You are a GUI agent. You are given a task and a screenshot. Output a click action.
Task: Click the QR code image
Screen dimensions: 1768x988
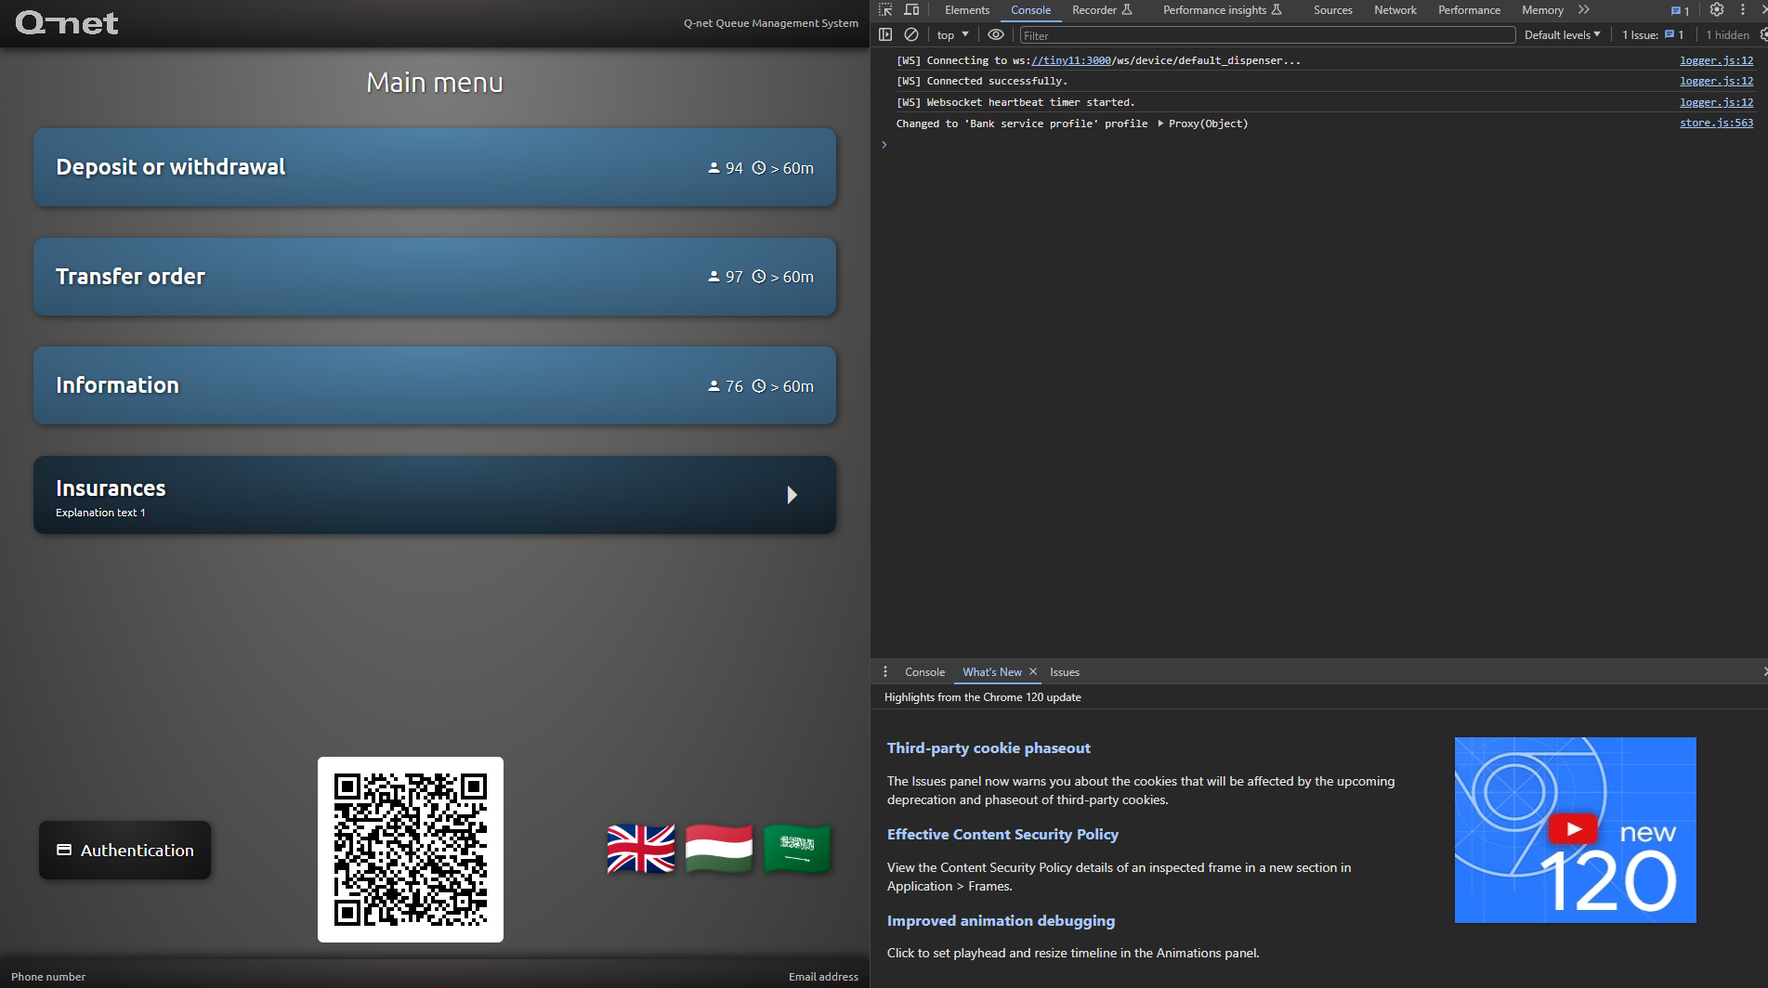(x=411, y=850)
